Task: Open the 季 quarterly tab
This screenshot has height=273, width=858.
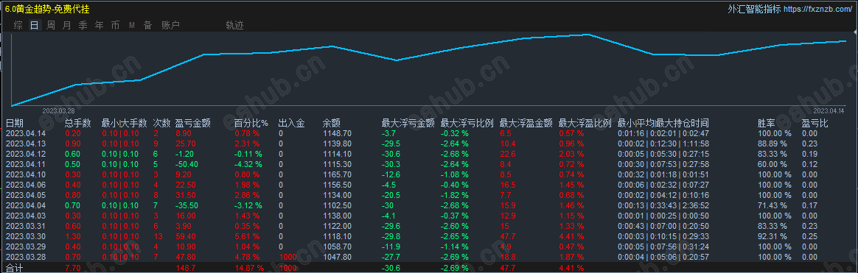Action: (x=83, y=25)
